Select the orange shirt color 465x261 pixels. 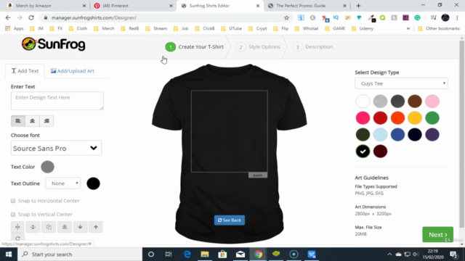397,118
